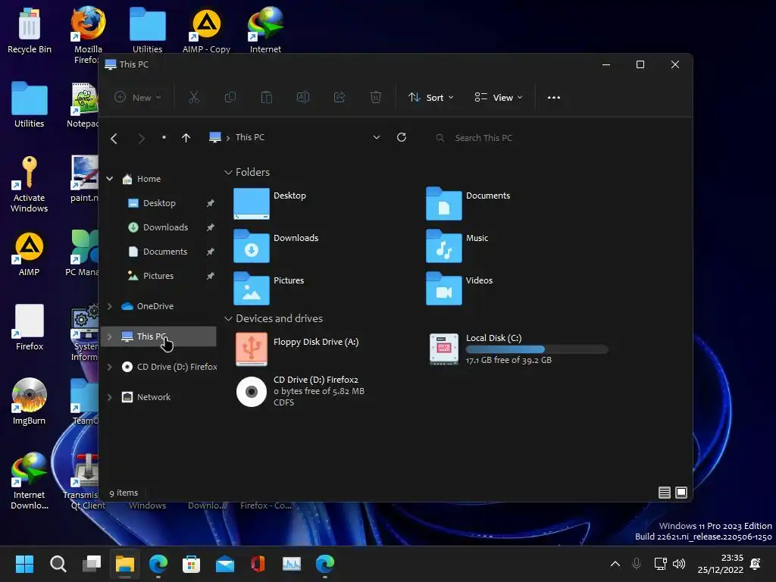Open the ImgBurn desktop shortcut
Viewport: 776px width, 582px height.
30,402
